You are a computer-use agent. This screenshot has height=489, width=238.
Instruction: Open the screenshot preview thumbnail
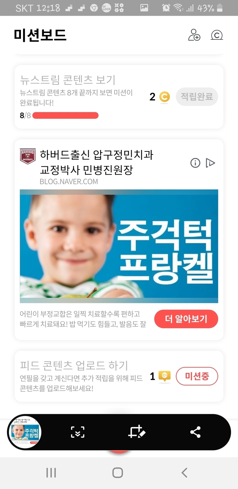pyautogui.click(x=24, y=432)
